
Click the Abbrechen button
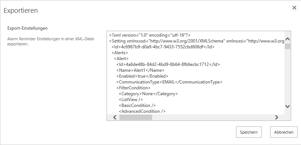click(x=284, y=132)
